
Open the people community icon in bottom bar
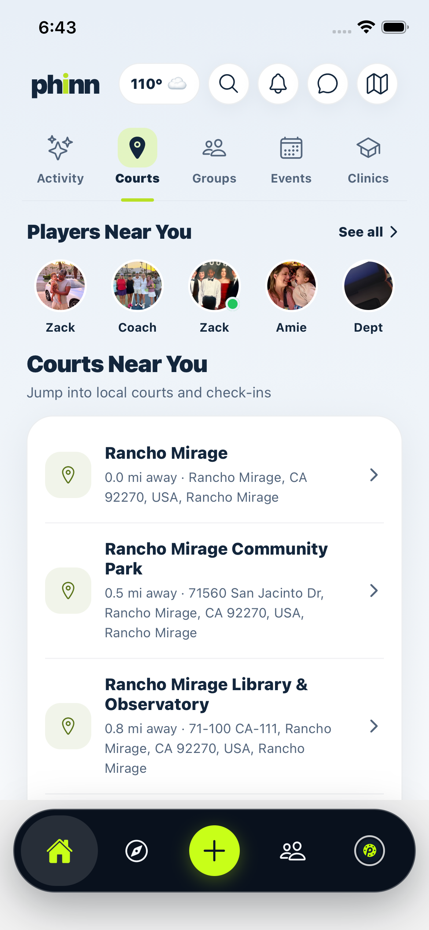coord(292,851)
